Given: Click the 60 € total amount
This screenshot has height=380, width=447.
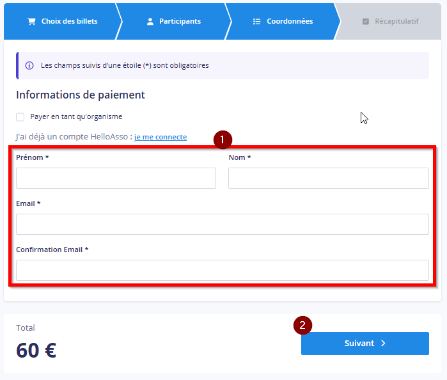Looking at the screenshot, I should click(x=36, y=351).
